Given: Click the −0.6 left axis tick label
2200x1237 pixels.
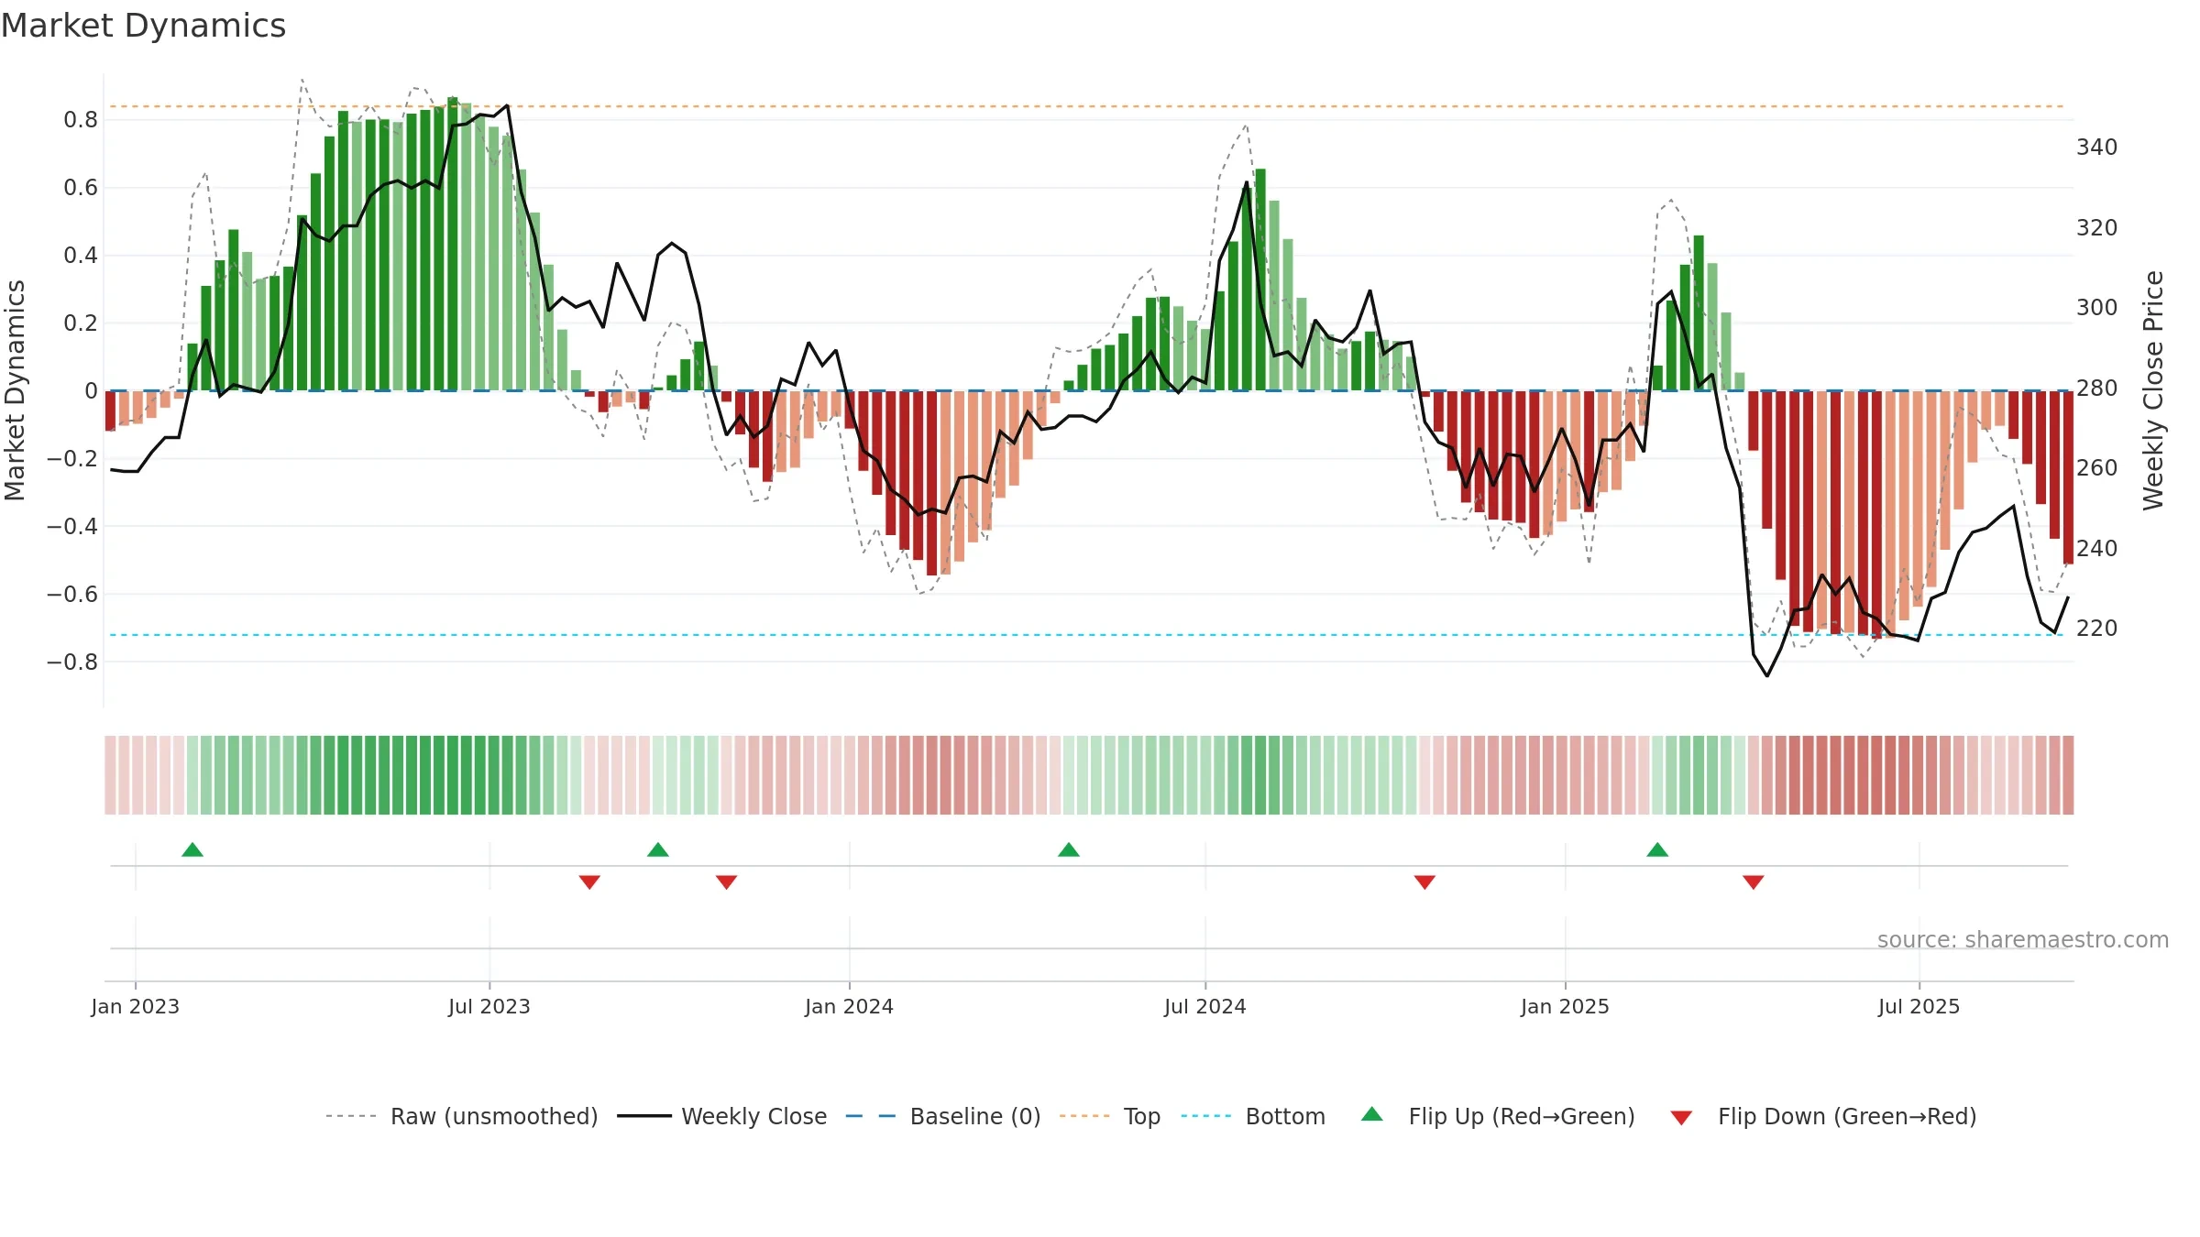Looking at the screenshot, I should point(72,594).
